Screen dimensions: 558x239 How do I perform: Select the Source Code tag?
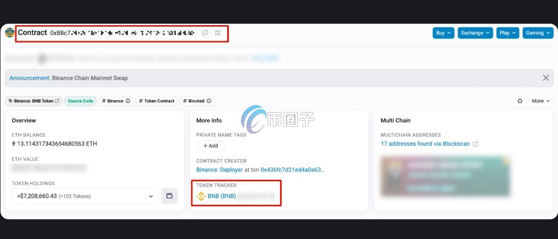tap(80, 101)
